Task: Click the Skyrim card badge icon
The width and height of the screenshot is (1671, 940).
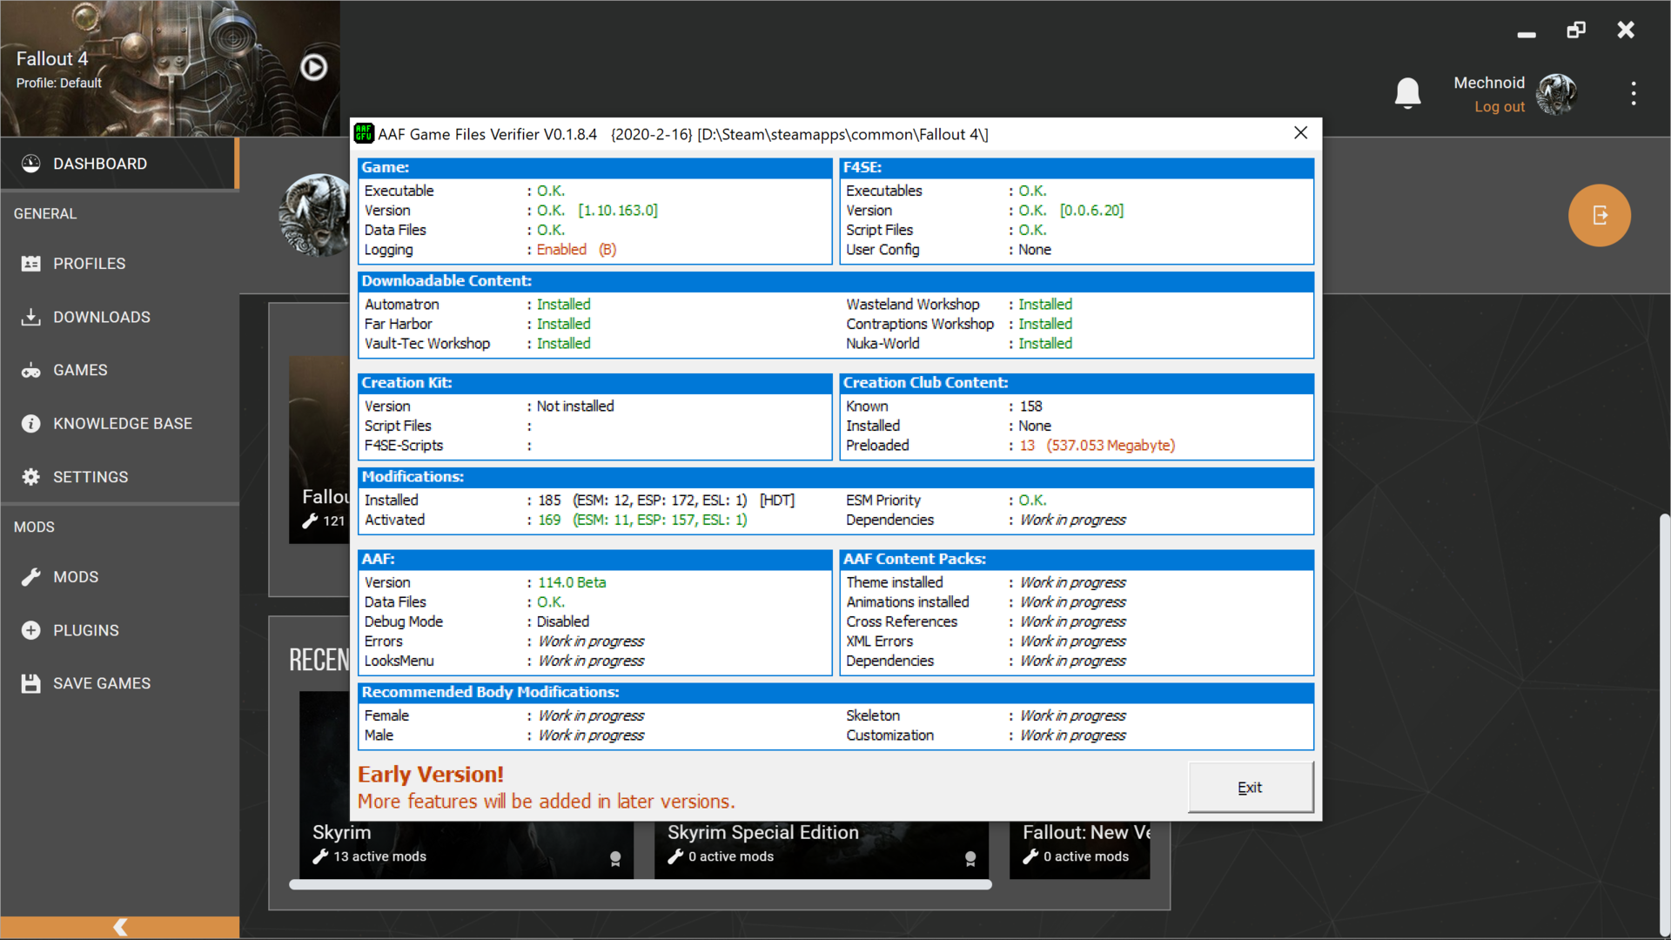Action: pyautogui.click(x=615, y=858)
